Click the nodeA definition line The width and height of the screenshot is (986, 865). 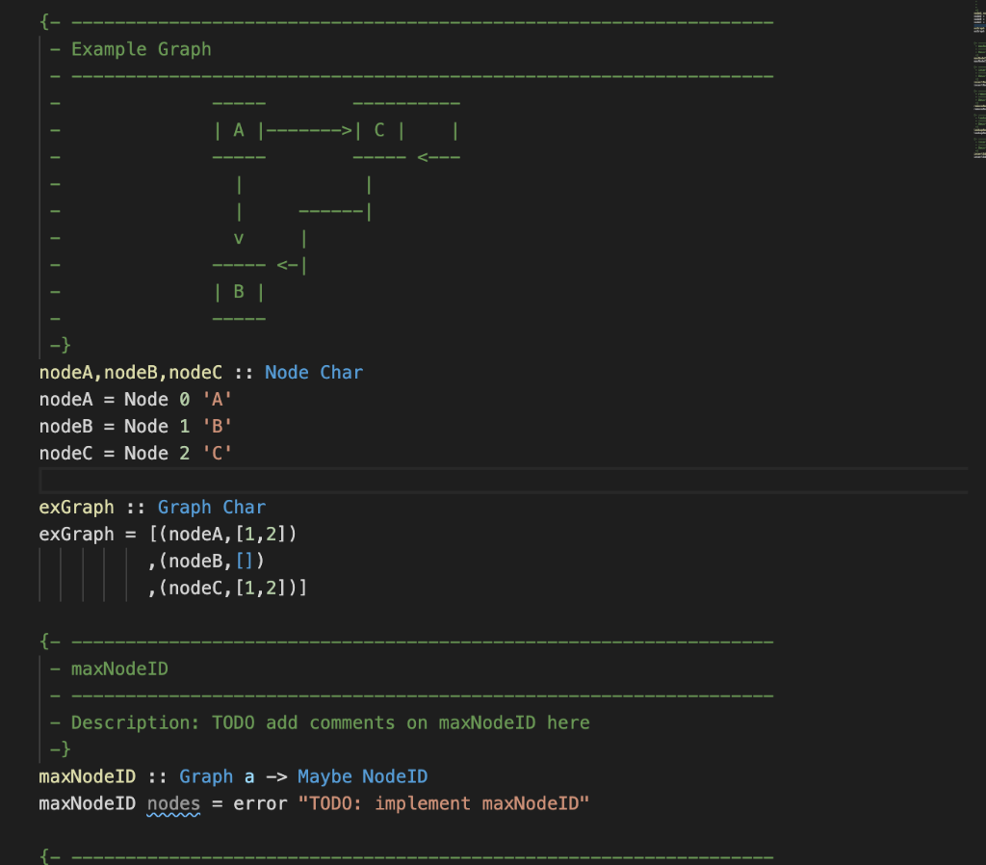pyautogui.click(x=135, y=399)
